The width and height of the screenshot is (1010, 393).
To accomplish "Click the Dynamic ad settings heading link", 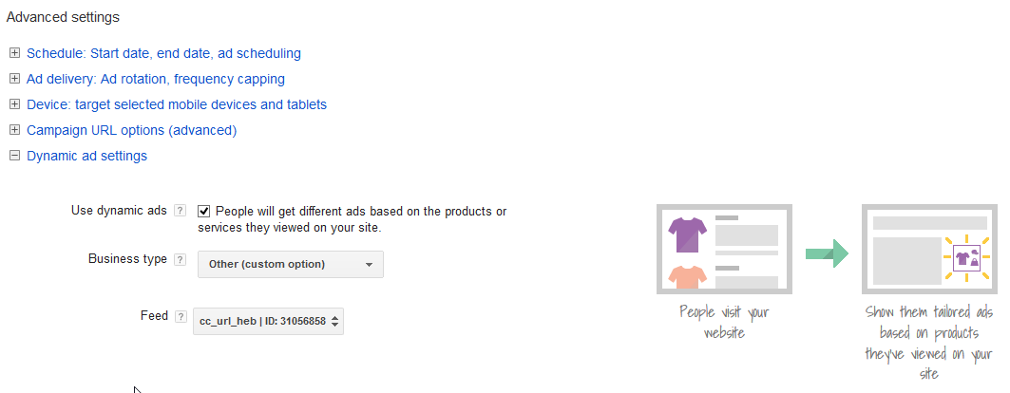I will (87, 157).
